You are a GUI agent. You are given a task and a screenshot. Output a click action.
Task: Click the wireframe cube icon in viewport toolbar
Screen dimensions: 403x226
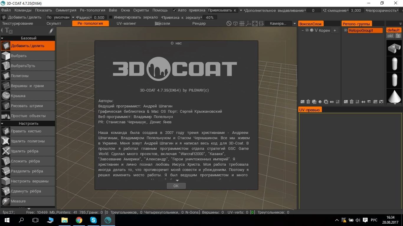pyautogui.click(x=235, y=24)
